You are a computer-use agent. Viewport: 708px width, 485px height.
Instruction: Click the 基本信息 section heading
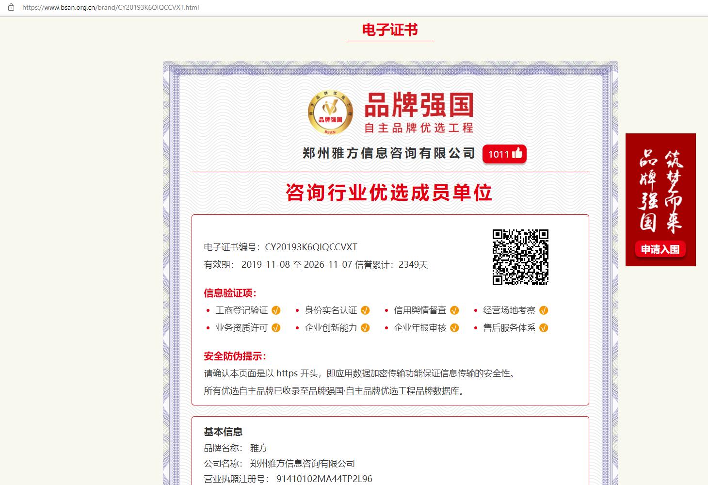223,432
